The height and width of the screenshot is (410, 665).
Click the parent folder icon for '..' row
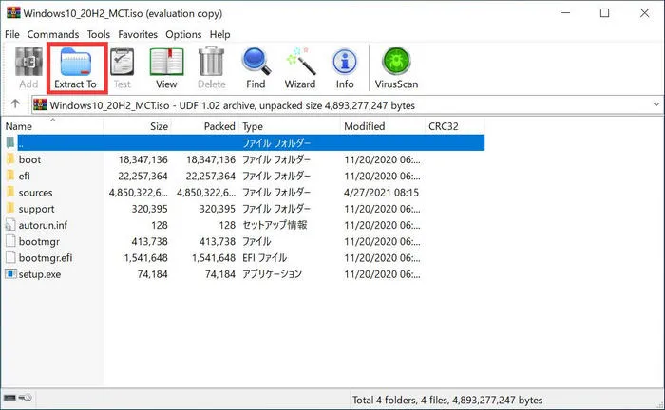pos(10,142)
